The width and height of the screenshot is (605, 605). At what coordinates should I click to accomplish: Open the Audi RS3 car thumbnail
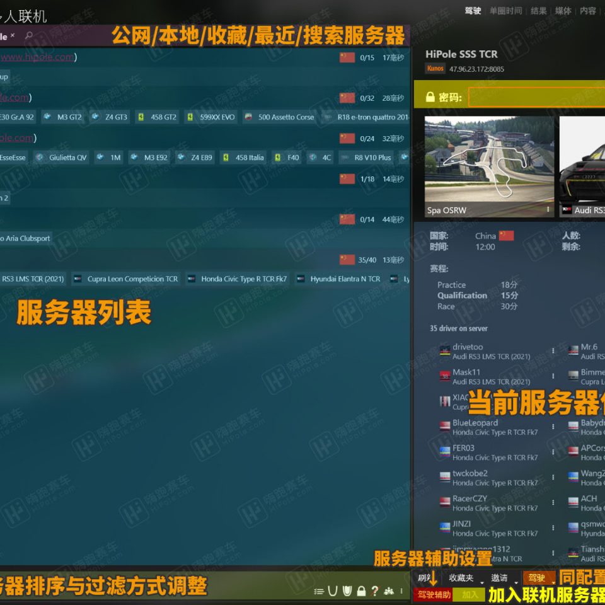[582, 166]
